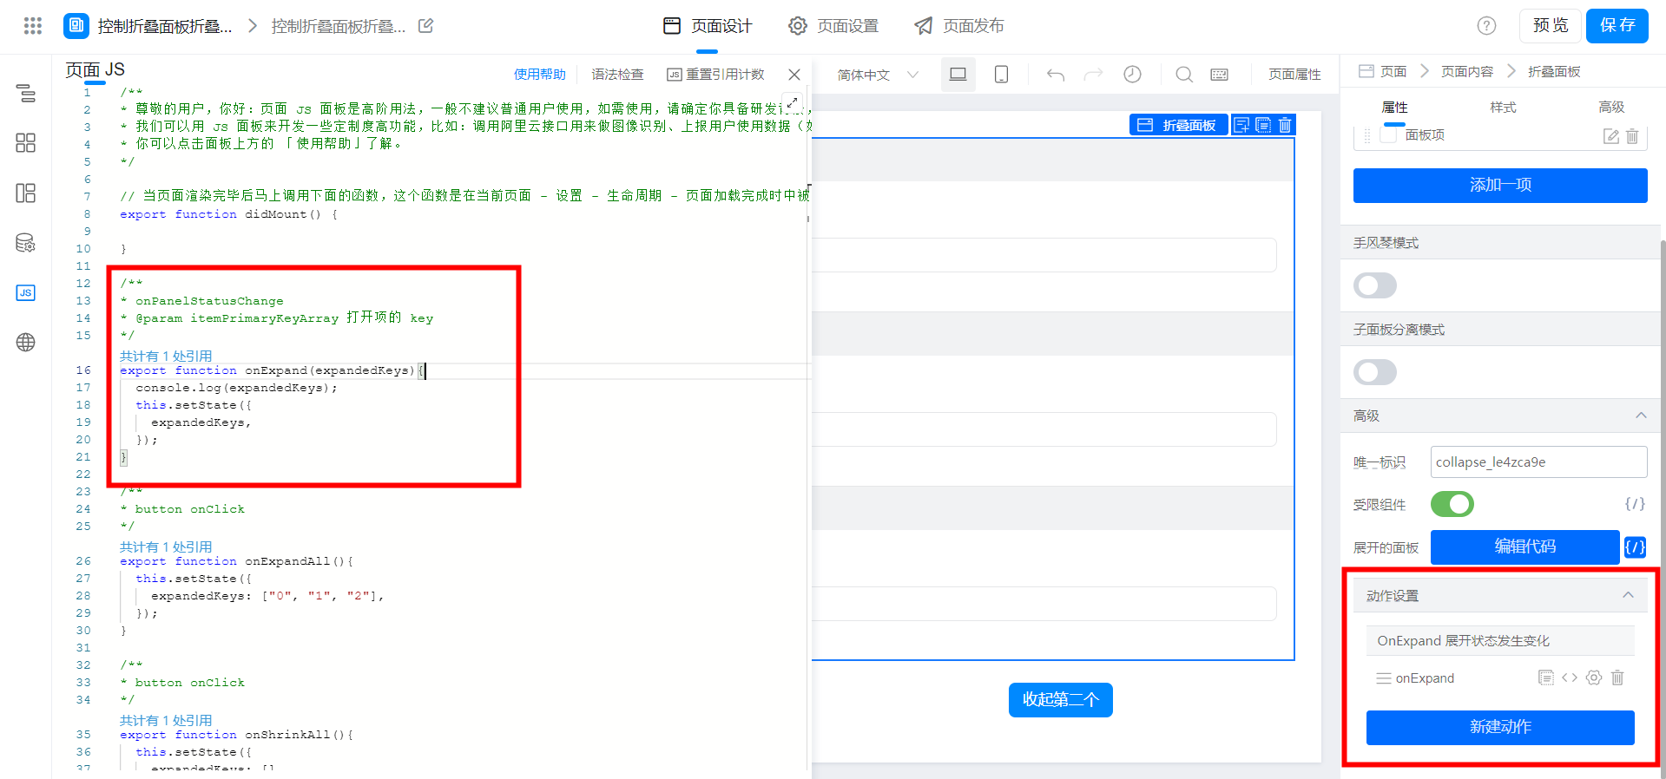Click the blue app logo icon
The height and width of the screenshot is (779, 1666).
76,26
